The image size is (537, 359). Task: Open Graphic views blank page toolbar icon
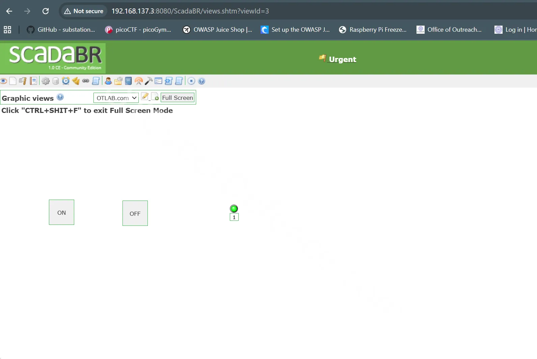coord(13,81)
